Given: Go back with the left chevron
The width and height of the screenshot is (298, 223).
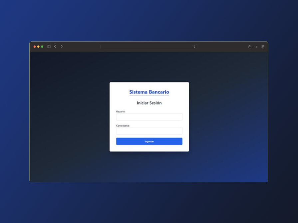Looking at the screenshot, I should pos(55,47).
